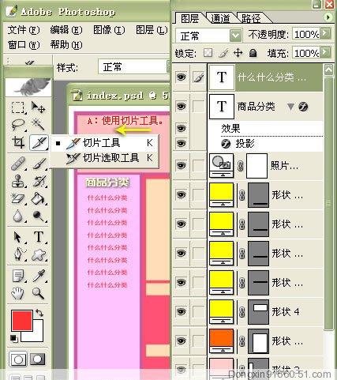Select the Rectangular Marquee tool
The height and width of the screenshot is (380, 337).
[18, 107]
